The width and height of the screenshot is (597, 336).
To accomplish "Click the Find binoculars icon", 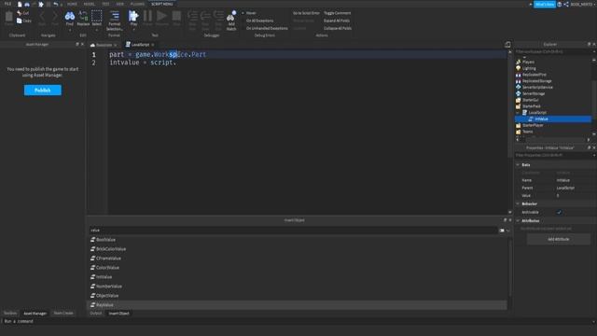I will 70,16.
